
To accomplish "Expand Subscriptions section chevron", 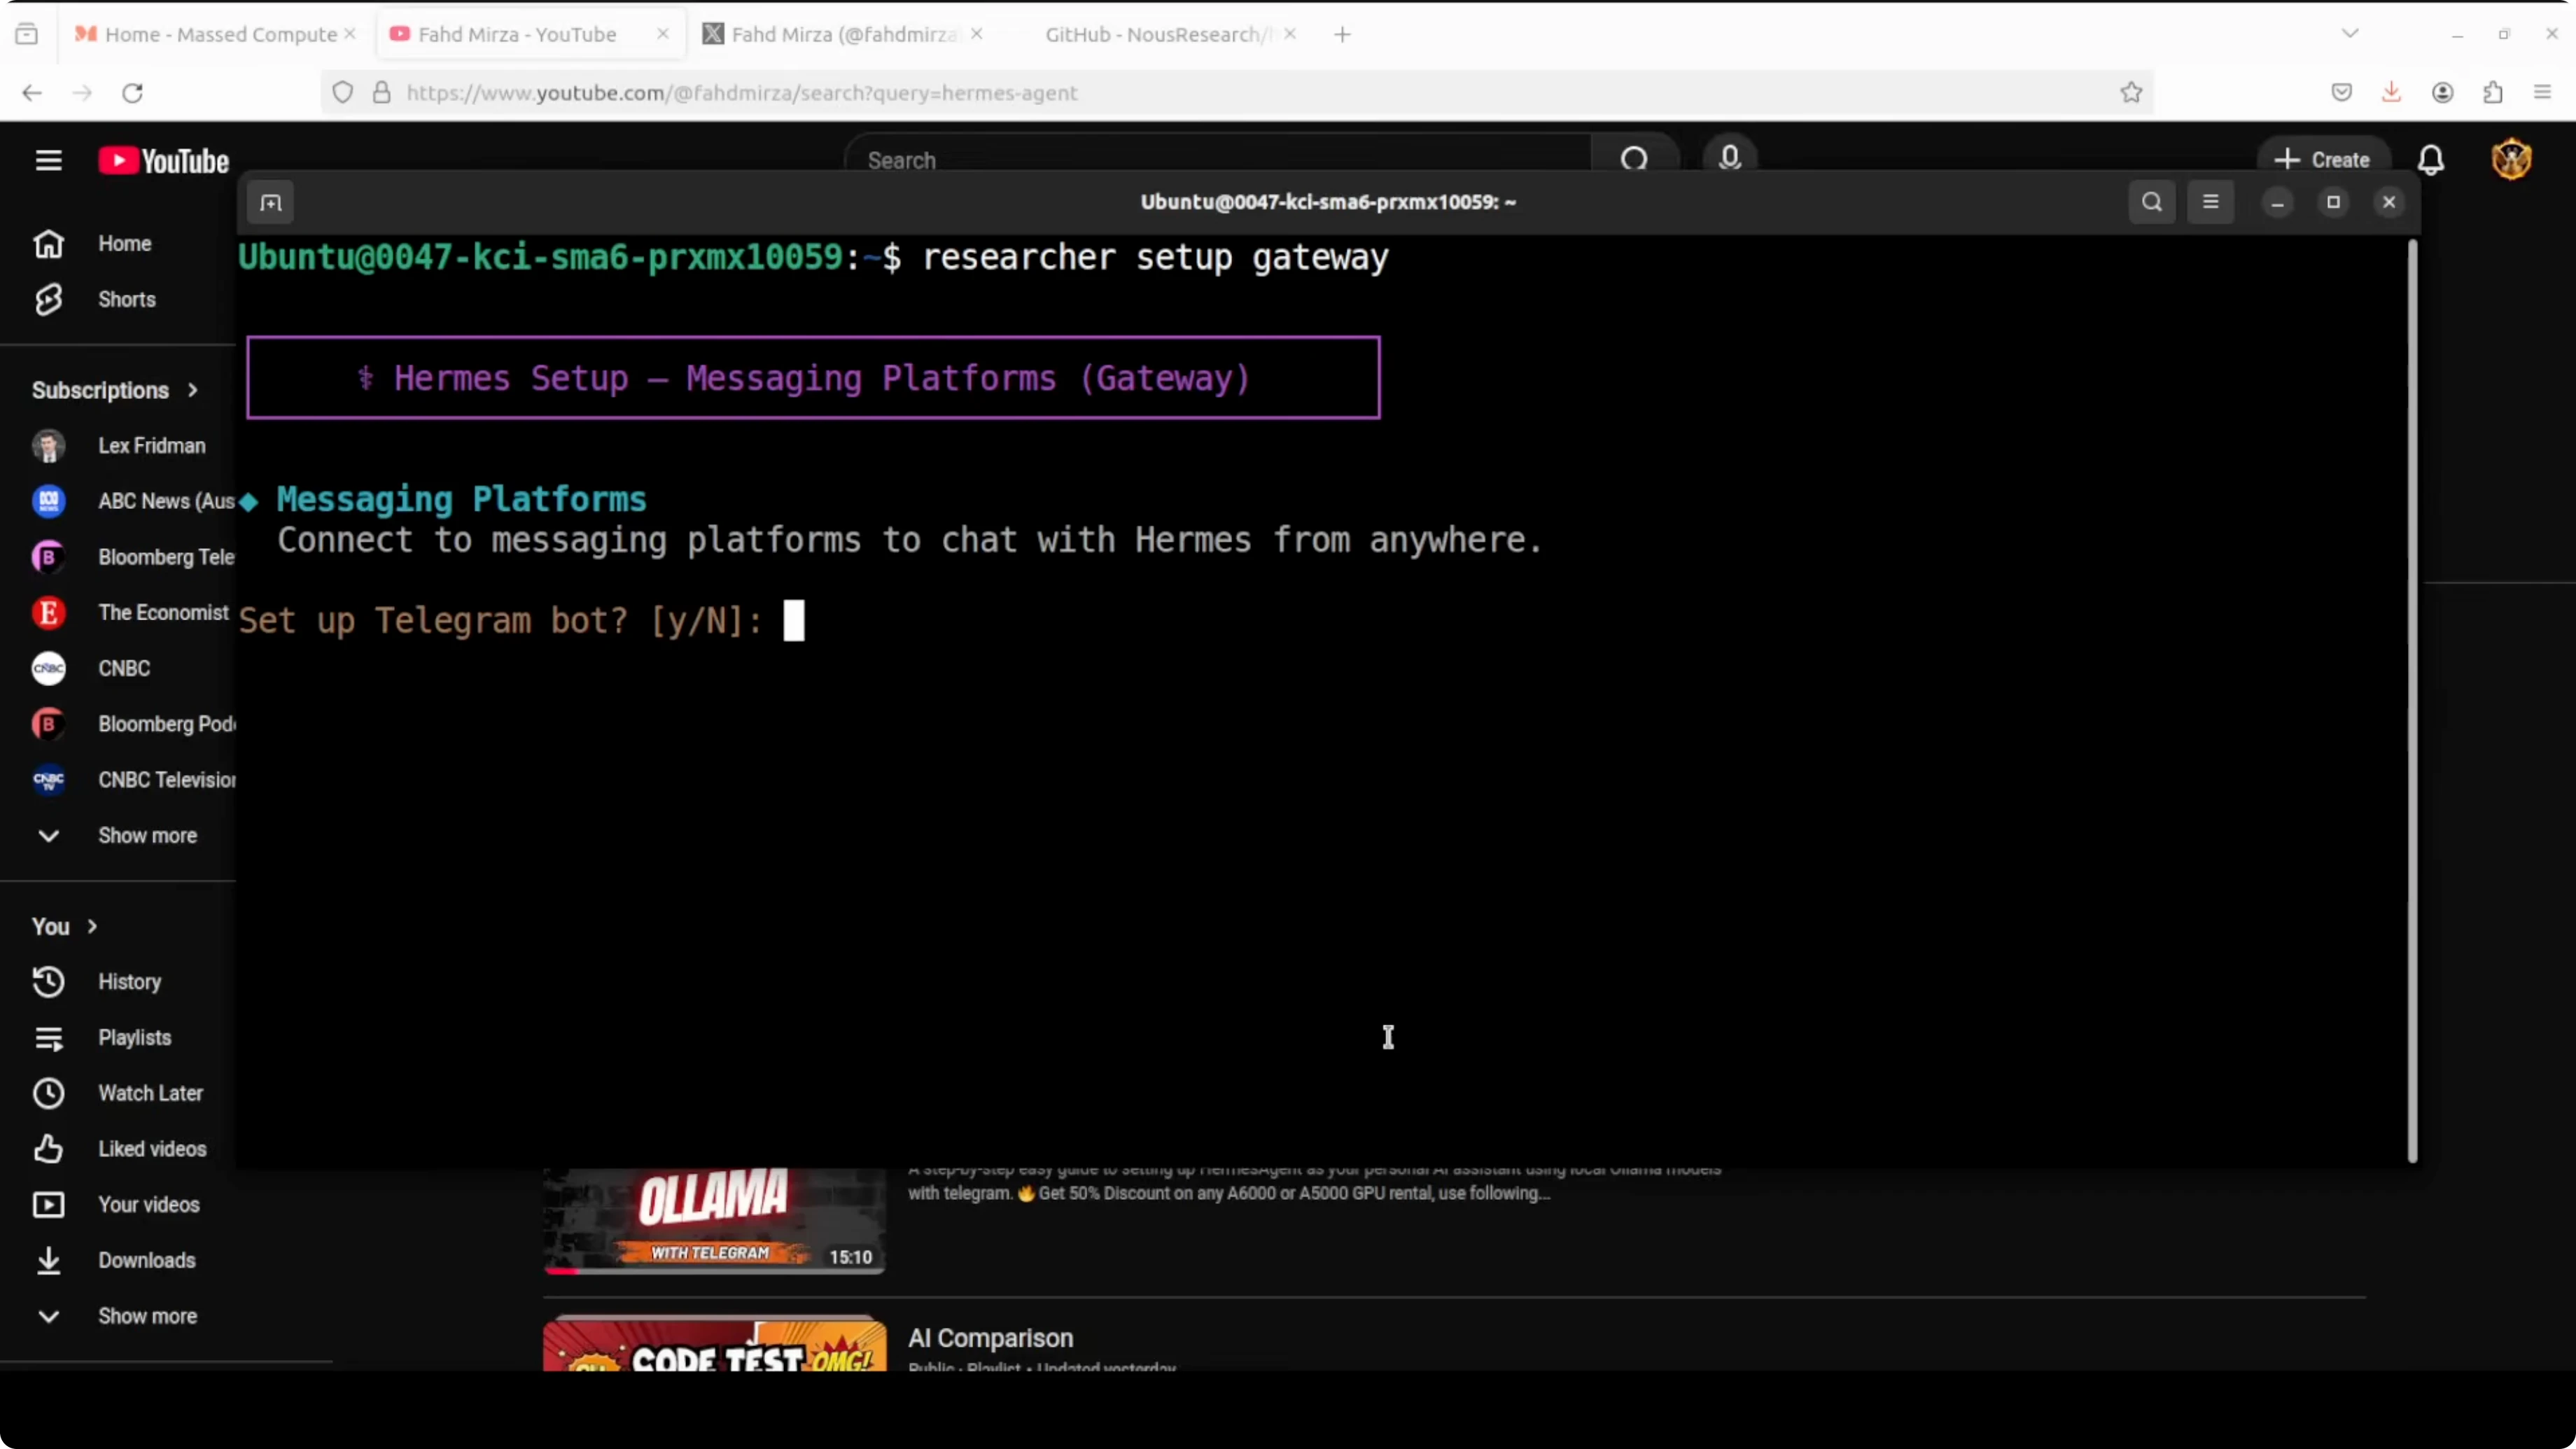I will pos(193,390).
